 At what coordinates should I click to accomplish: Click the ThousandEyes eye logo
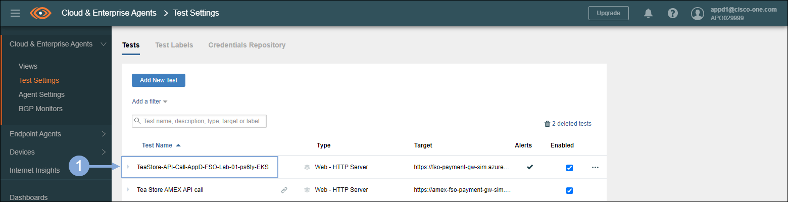pyautogui.click(x=41, y=13)
